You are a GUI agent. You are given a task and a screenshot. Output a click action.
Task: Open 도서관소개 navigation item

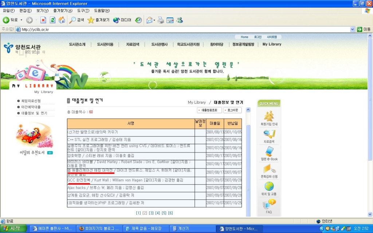pos(77,44)
